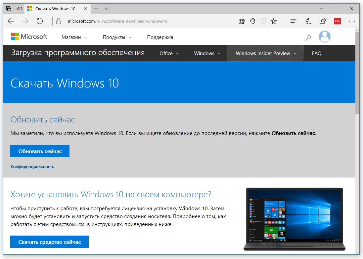This screenshot has height=259, width=363.
Task: Click the Microsoft search magnifier icon
Action: pyautogui.click(x=308, y=38)
